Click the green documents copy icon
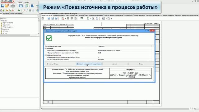The height and width of the screenshot is (112, 199). 26,6
